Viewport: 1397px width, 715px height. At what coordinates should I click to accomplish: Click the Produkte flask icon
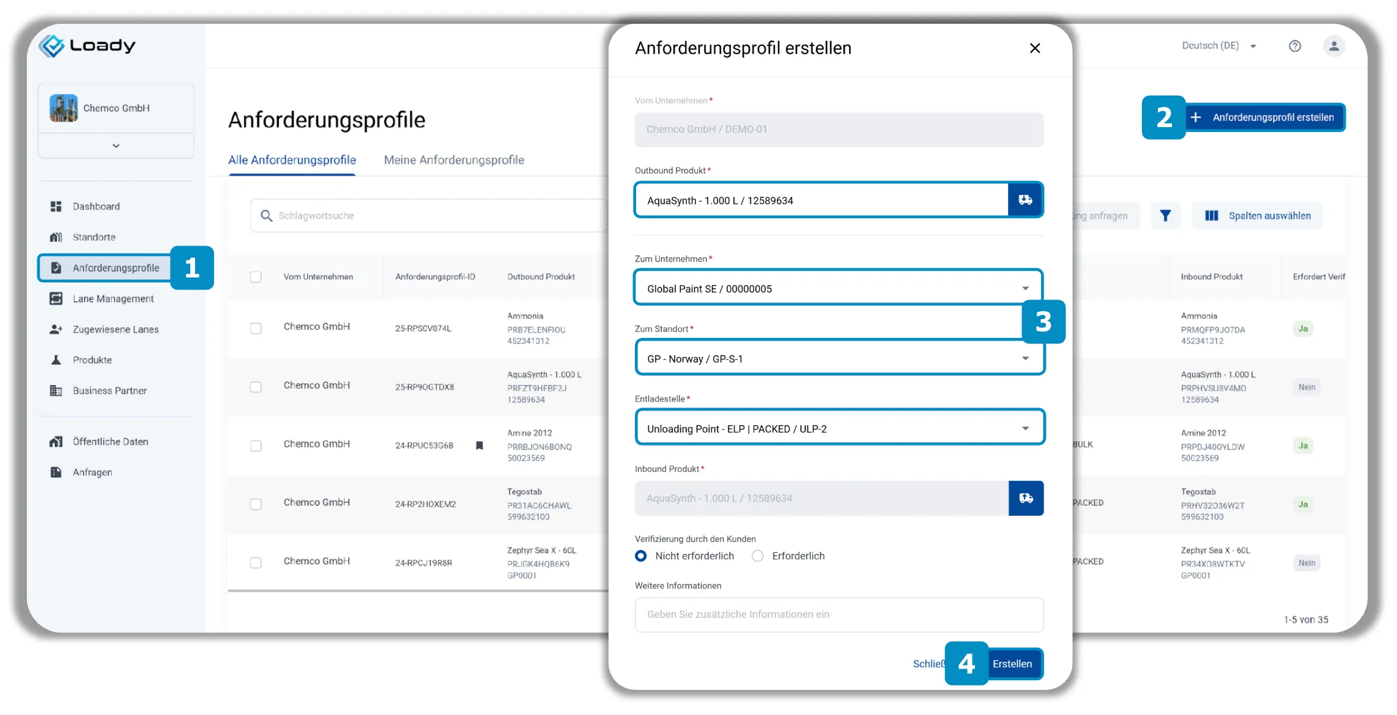(x=56, y=360)
